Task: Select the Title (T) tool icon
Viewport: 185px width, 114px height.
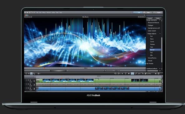Action: tap(125, 74)
